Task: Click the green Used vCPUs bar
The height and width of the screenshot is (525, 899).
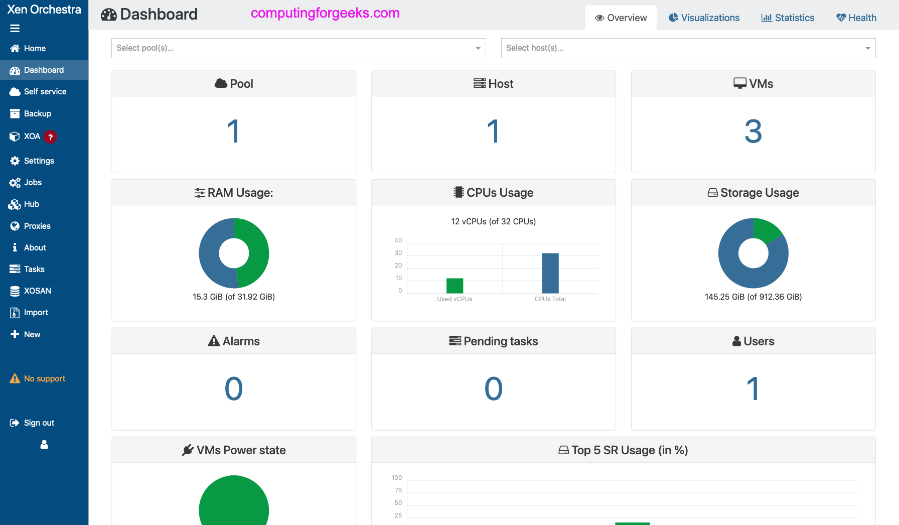Action: [455, 286]
